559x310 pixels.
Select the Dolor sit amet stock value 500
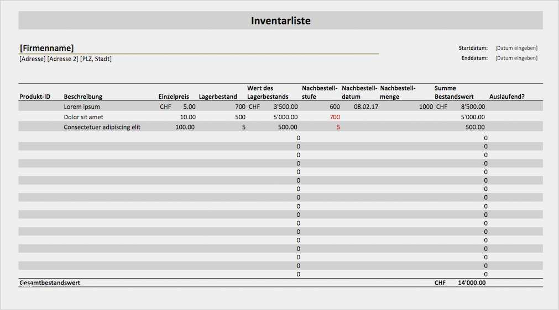[x=241, y=117]
